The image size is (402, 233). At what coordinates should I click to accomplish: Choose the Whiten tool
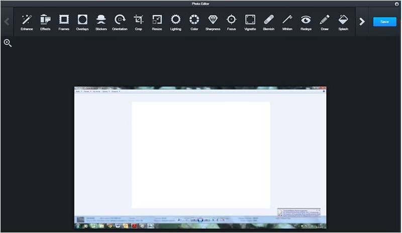pyautogui.click(x=287, y=21)
